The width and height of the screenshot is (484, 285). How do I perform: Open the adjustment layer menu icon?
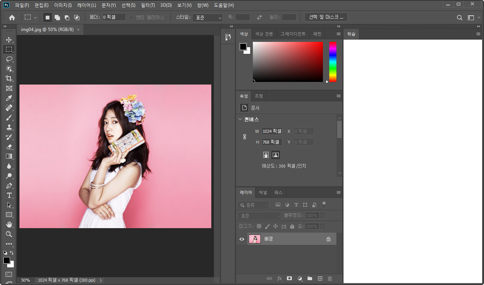300,279
